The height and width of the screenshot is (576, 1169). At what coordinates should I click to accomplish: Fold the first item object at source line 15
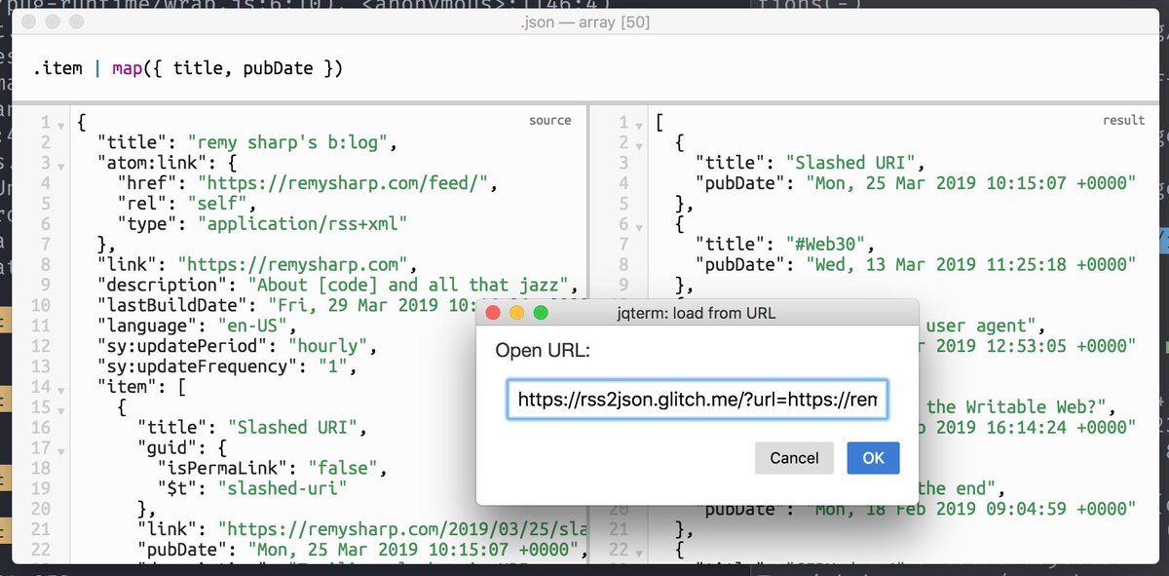pyautogui.click(x=61, y=407)
